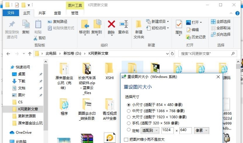Screen dimensions: 243x143
Task: Click the back navigation arrow
Action: coord(8,54)
